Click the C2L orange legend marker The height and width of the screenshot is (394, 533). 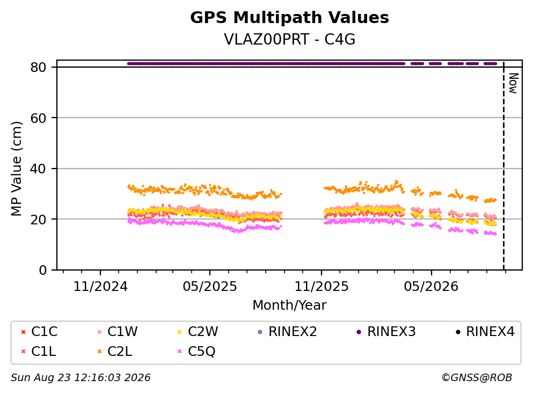point(100,352)
